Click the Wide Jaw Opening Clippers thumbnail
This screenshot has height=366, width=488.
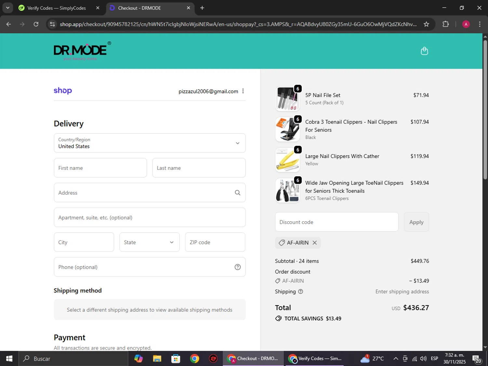pos(288,191)
